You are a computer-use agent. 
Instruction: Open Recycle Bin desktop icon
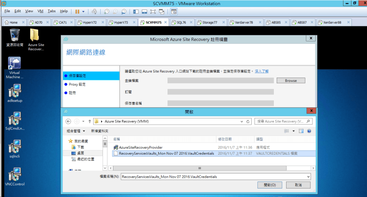(x=15, y=36)
